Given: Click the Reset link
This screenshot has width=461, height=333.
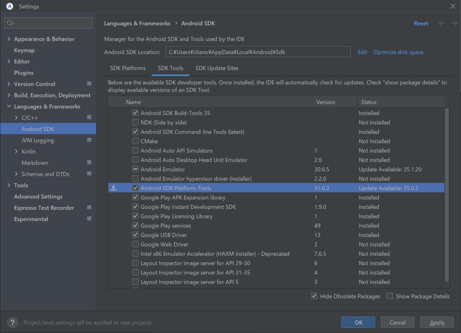Looking at the screenshot, I should coord(421,23).
